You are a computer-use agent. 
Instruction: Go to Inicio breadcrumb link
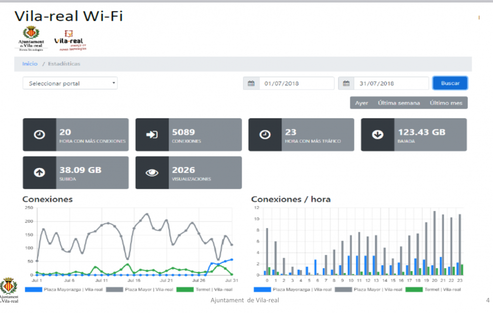(x=30, y=64)
